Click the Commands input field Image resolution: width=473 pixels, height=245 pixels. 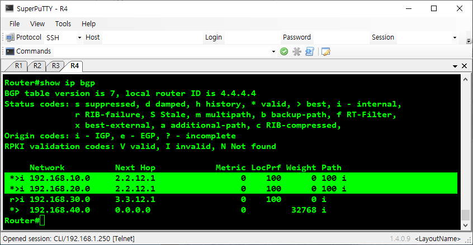[x=162, y=51]
